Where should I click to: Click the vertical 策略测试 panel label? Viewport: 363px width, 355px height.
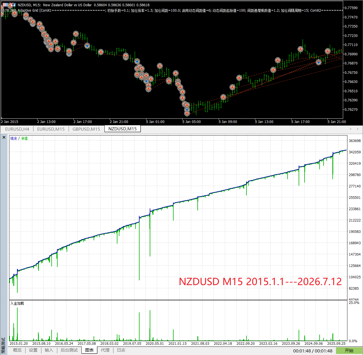[x=3, y=345]
